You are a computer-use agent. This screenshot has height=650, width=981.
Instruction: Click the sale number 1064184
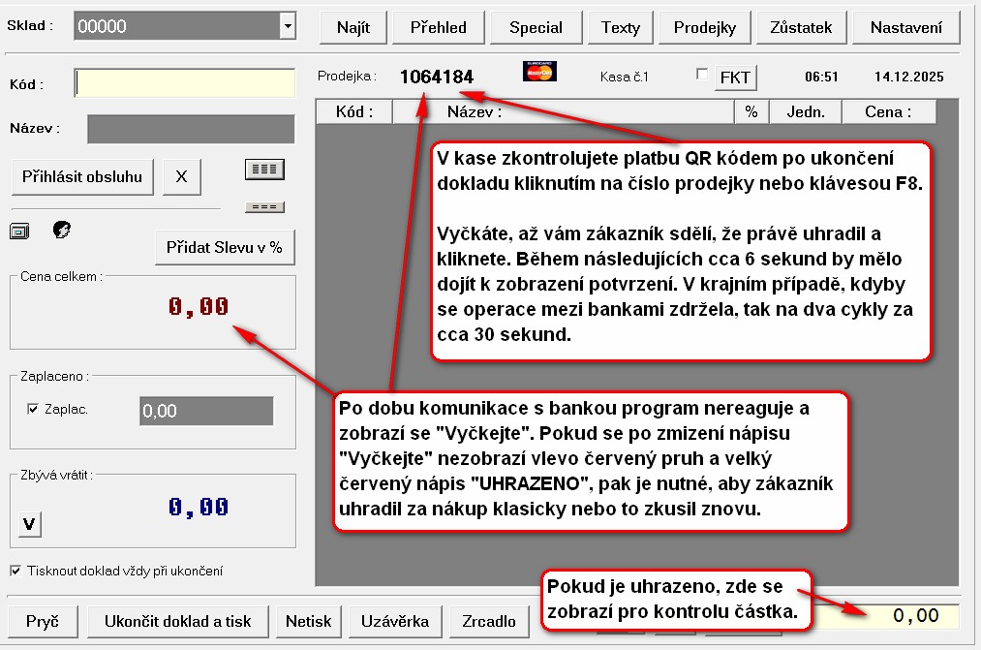436,77
